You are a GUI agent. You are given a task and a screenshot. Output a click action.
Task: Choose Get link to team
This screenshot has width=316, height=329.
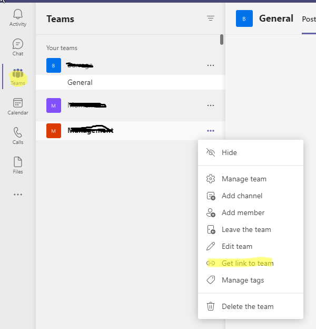[251, 263]
